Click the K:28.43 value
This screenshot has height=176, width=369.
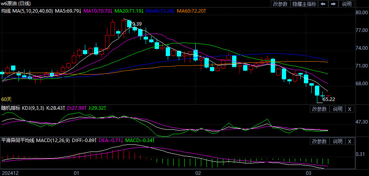tap(56, 108)
